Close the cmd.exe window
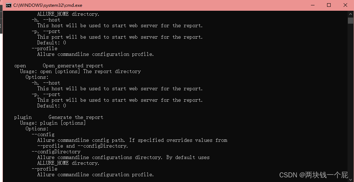The height and width of the screenshot is (182, 354). (x=345, y=5)
